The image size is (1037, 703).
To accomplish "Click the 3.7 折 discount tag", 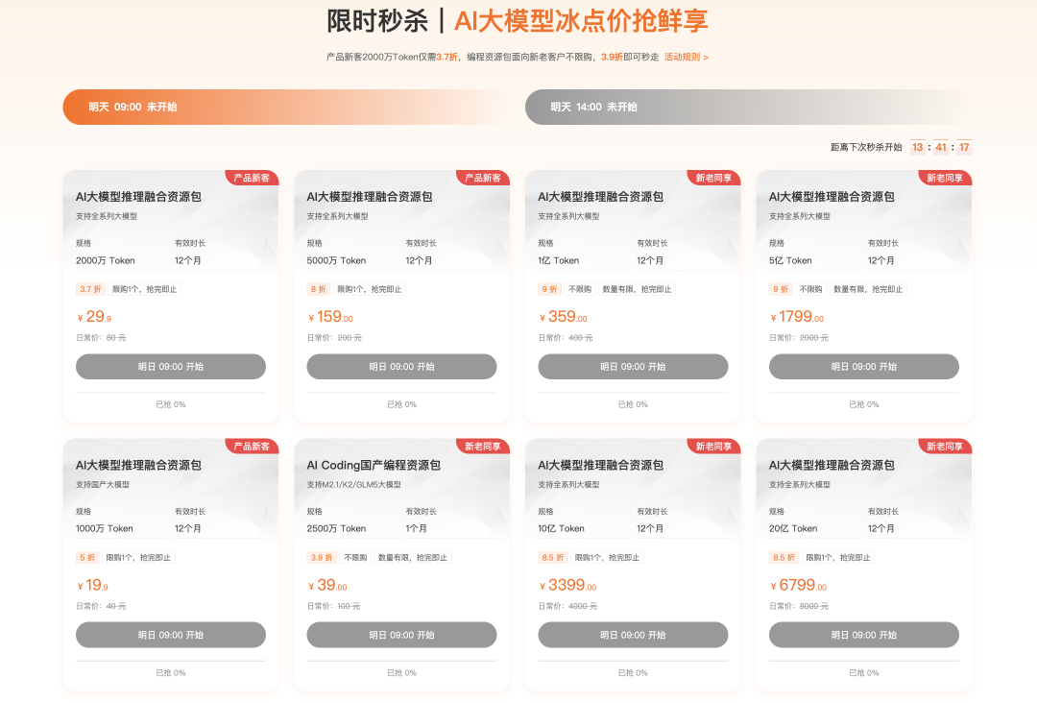I will [x=90, y=289].
